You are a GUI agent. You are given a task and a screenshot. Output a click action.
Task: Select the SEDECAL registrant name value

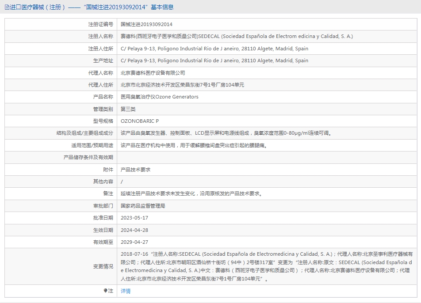(237, 37)
